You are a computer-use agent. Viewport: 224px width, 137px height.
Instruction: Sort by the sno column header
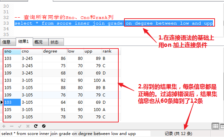(x=12, y=51)
